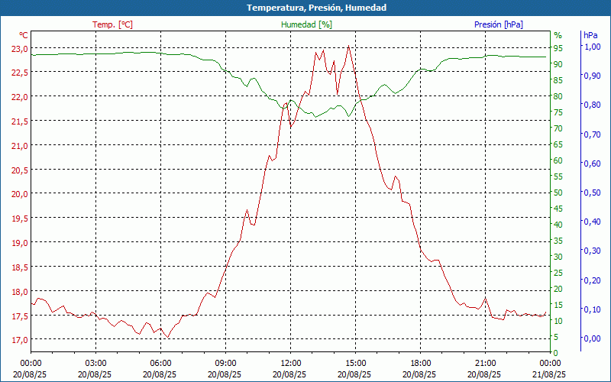Click the humidity axis value 25
This screenshot has height=382, width=611.
click(x=558, y=273)
